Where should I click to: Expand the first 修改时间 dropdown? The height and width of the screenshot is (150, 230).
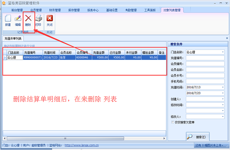(223, 105)
